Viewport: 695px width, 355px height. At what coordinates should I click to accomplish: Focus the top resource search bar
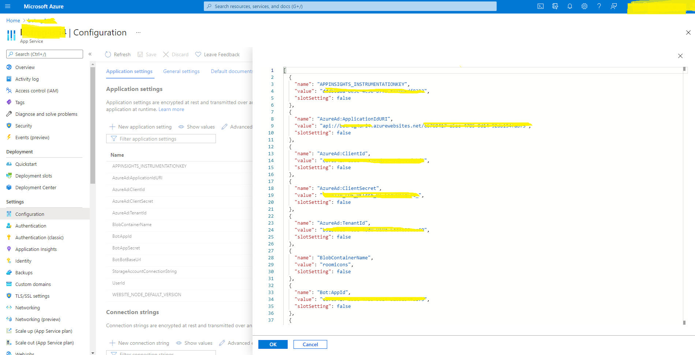[350, 6]
